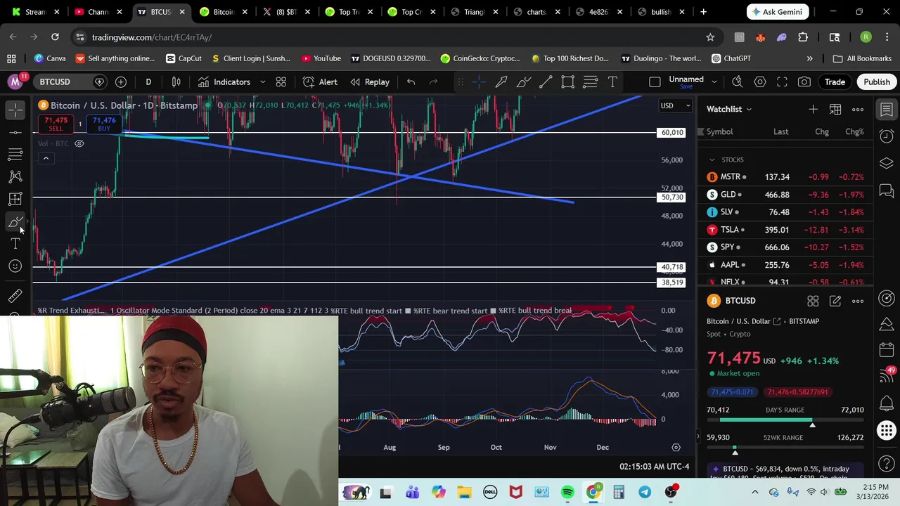Take a chart snapshot with camera icon
900x506 pixels.
pos(804,82)
